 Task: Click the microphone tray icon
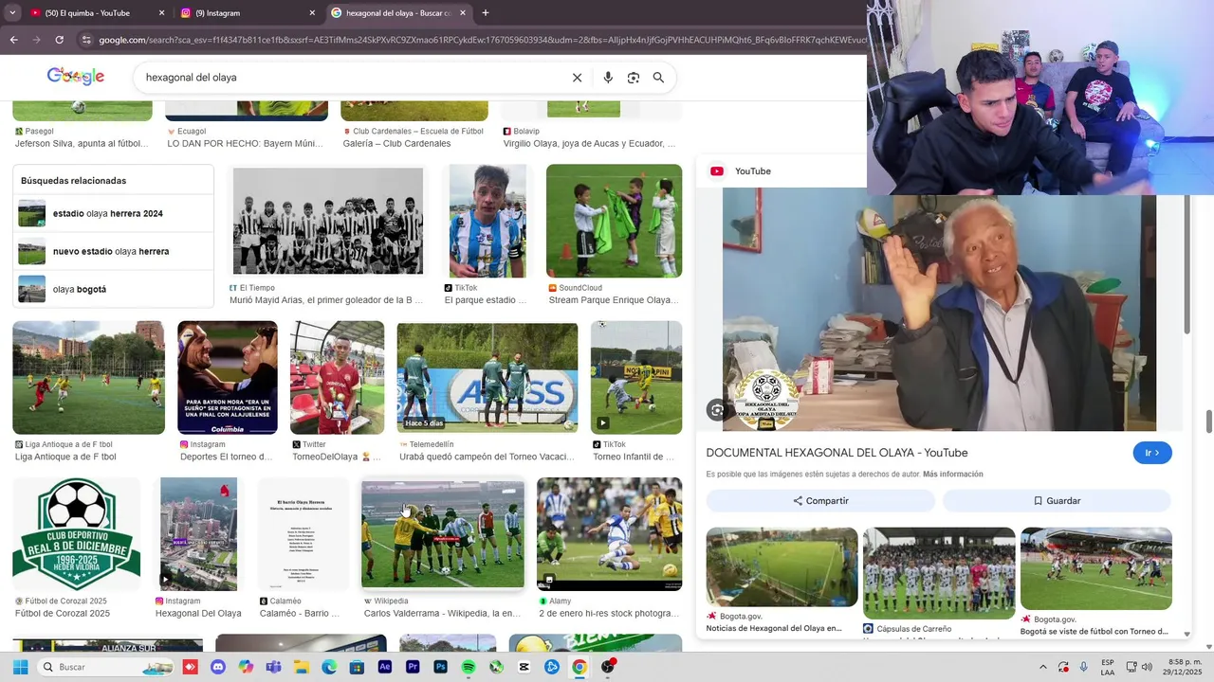pos(1084,667)
